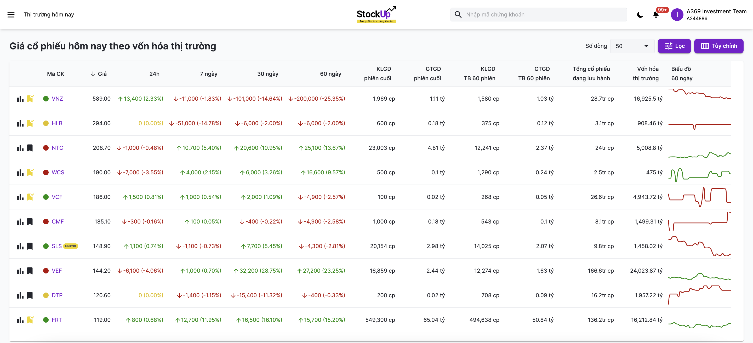Open chart icon for VCF row
Viewport: 753px width, 343px height.
pos(20,197)
